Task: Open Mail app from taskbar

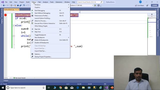Action: 72,88
